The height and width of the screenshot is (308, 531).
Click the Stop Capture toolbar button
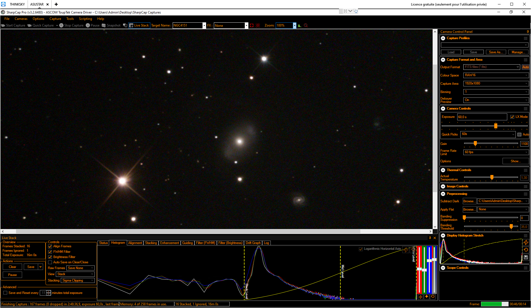[72, 25]
